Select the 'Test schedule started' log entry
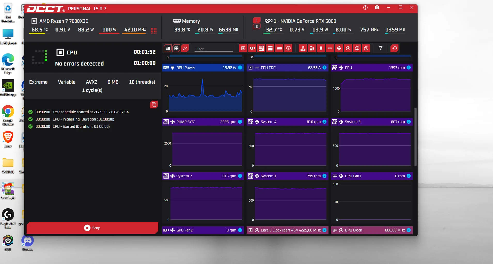This screenshot has height=264, width=493. click(x=79, y=112)
